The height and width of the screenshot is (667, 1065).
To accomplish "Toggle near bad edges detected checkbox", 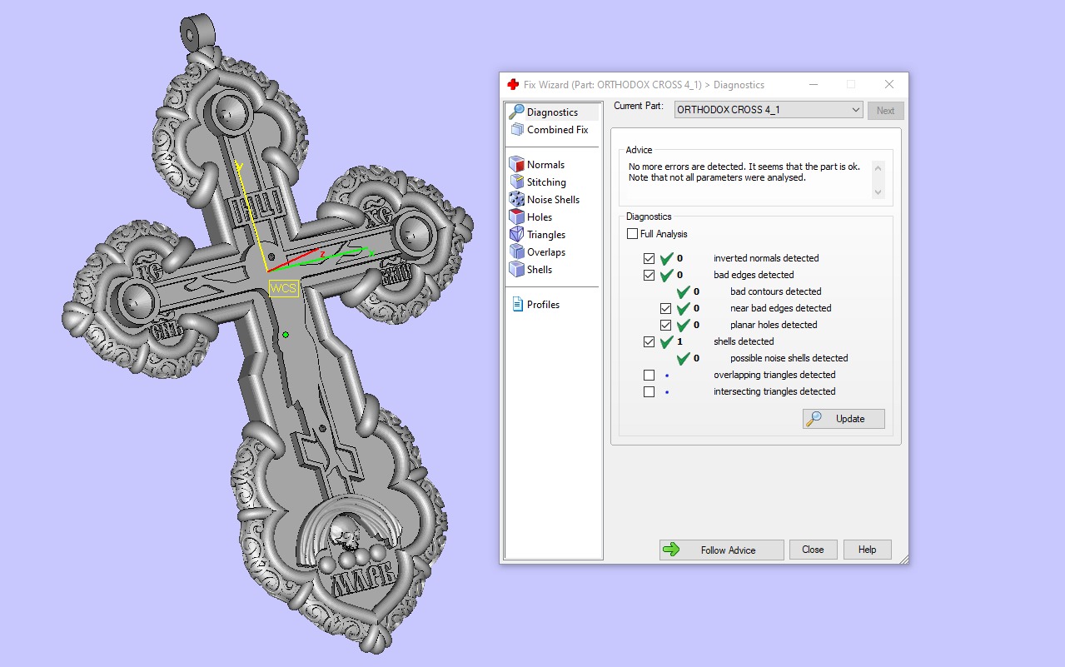I will click(x=666, y=308).
